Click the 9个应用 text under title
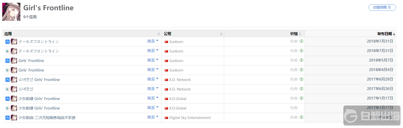The width and height of the screenshot is (403, 128). coord(30,17)
